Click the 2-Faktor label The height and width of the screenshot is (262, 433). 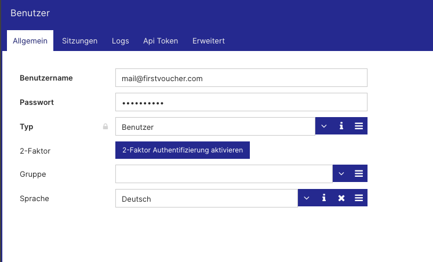point(35,151)
